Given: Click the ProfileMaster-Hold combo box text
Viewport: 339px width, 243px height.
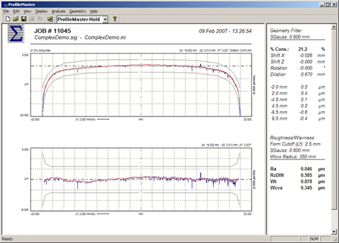Looking at the screenshot, I should click(x=78, y=20).
